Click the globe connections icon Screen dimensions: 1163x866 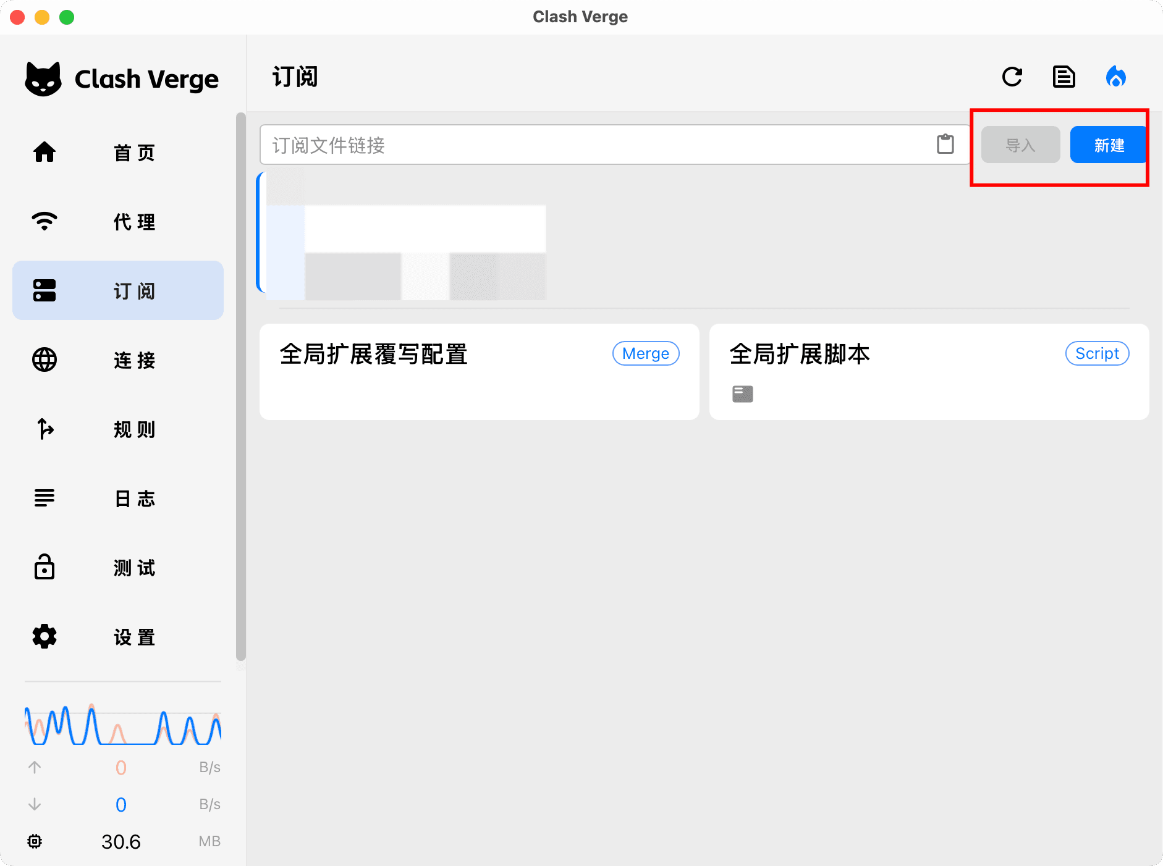click(44, 359)
